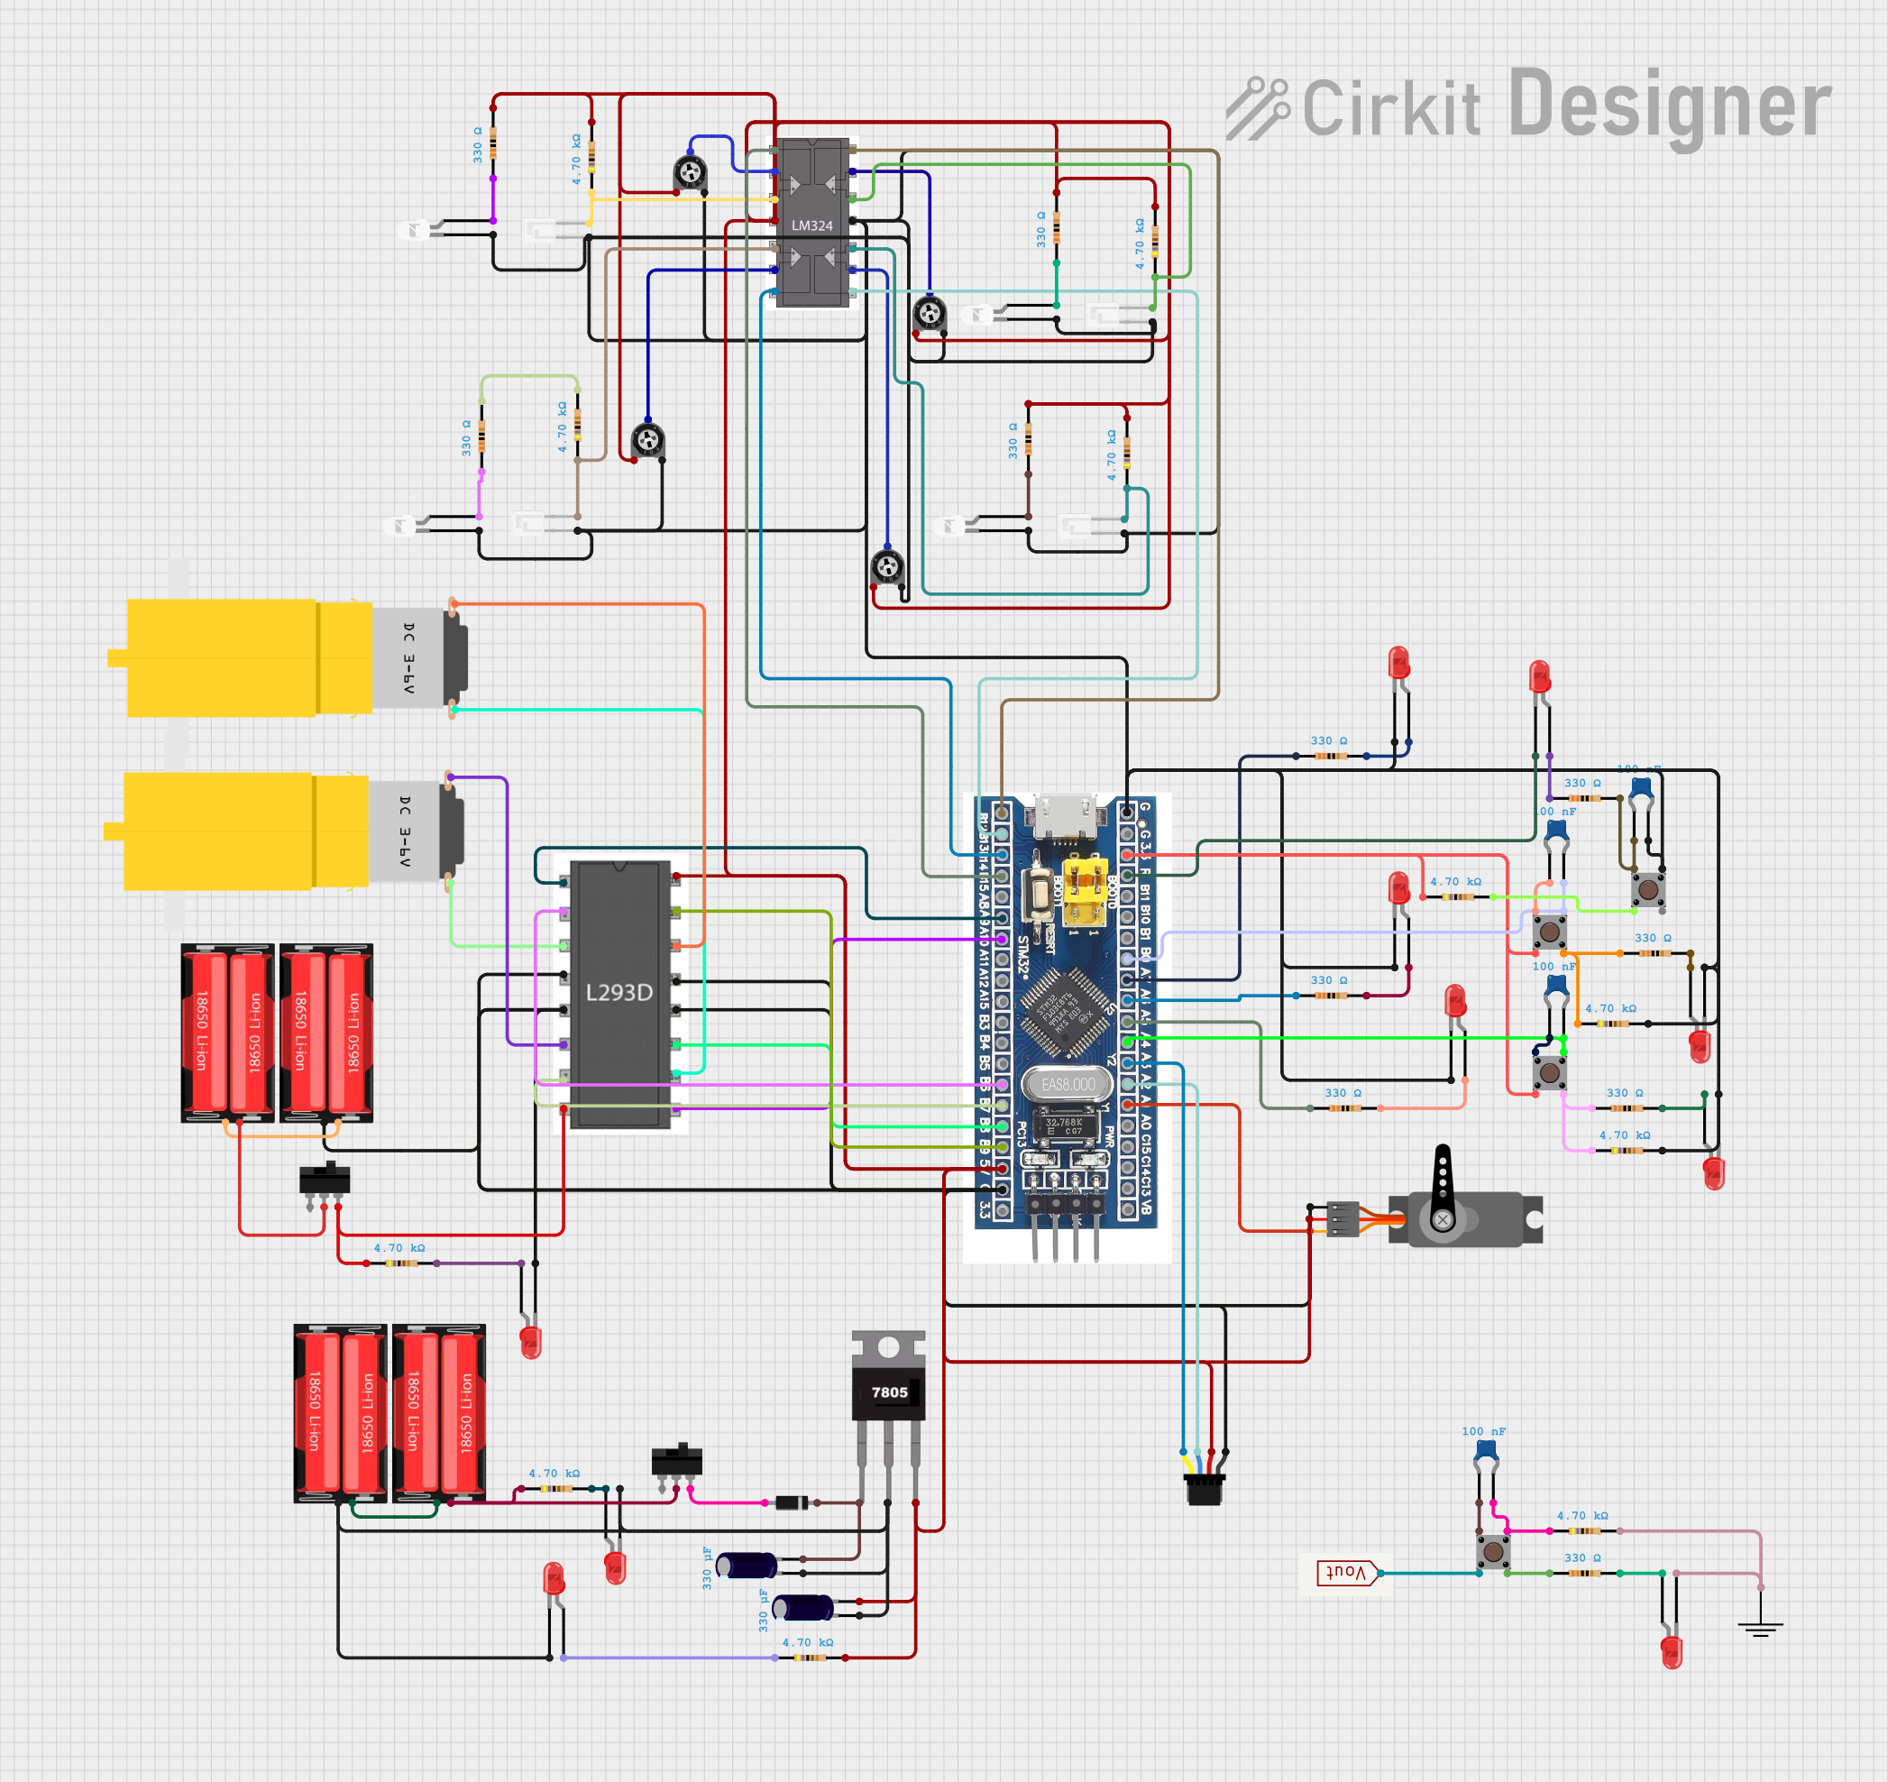Select the upper yellow DC gear motor
Screen dimensions: 1888x1782
click(x=288, y=657)
